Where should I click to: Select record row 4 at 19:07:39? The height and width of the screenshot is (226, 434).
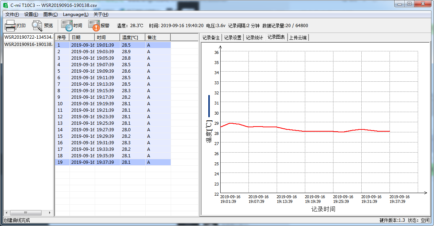pos(113,65)
